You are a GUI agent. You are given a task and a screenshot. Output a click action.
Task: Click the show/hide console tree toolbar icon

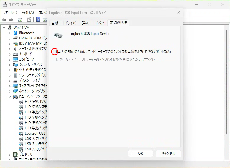point(20,19)
